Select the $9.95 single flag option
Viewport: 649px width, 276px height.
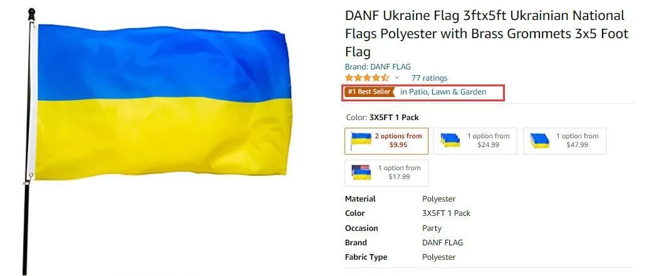[x=386, y=141]
